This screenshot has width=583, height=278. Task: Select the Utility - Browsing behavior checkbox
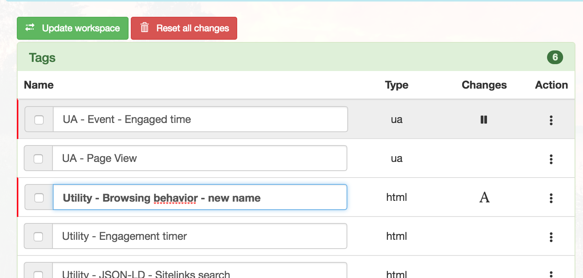(39, 198)
